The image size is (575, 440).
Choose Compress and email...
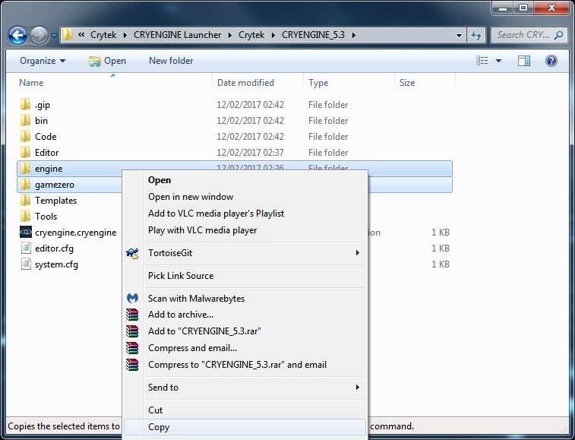[245, 348]
